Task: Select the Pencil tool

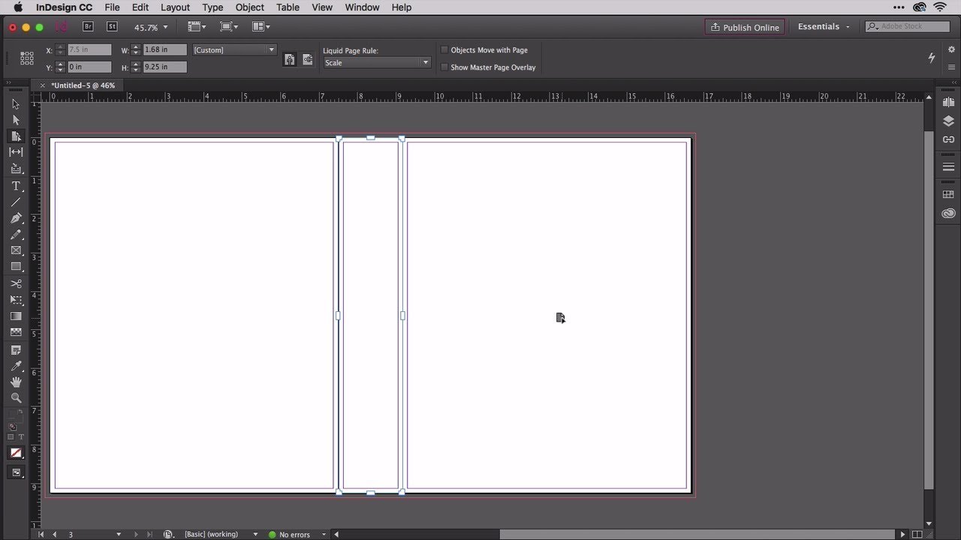Action: [16, 235]
